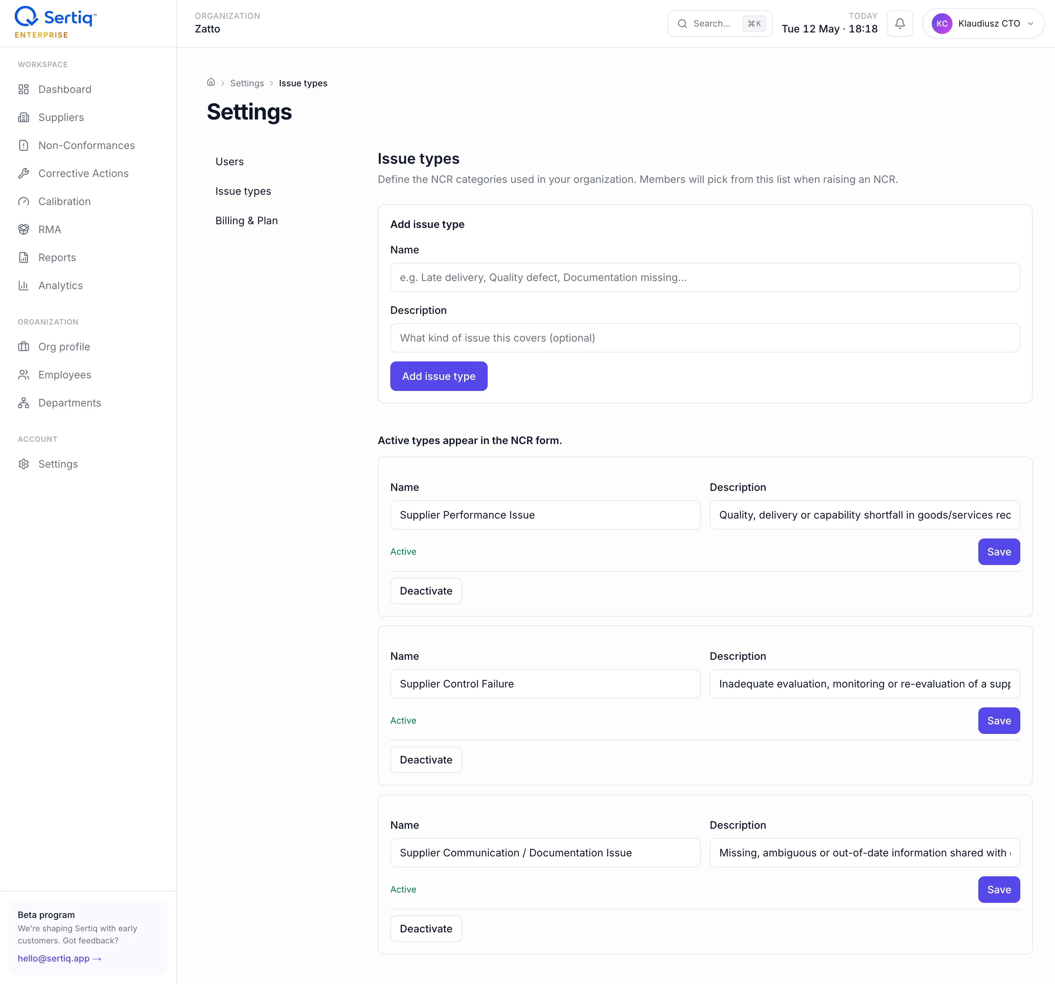This screenshot has width=1055, height=984.
Task: Save Supplier Communication / Documentation Issue
Action: coord(998,890)
